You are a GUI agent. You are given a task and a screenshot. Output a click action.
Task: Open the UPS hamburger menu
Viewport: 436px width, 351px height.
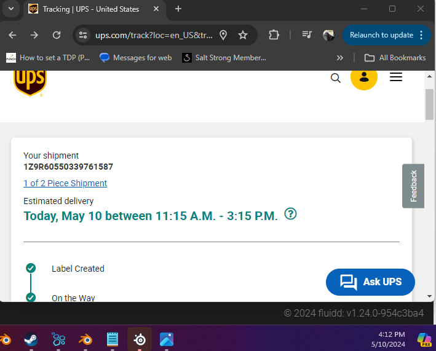pos(396,77)
